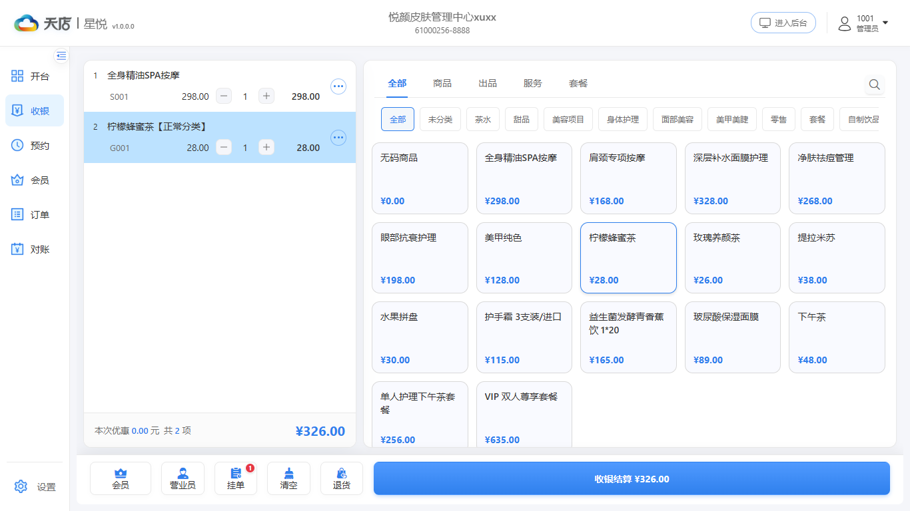This screenshot has width=910, height=511.
Task: Open the 订单 orders page
Action: (x=35, y=215)
